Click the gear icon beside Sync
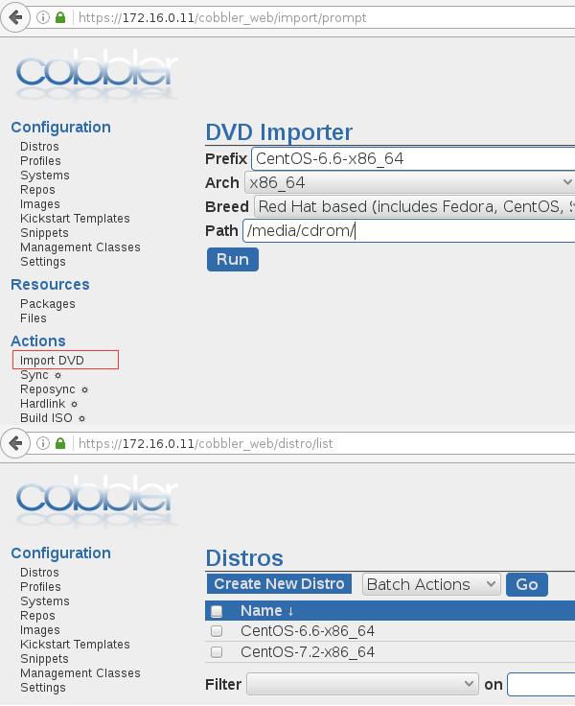This screenshot has width=575, height=706. click(x=57, y=375)
